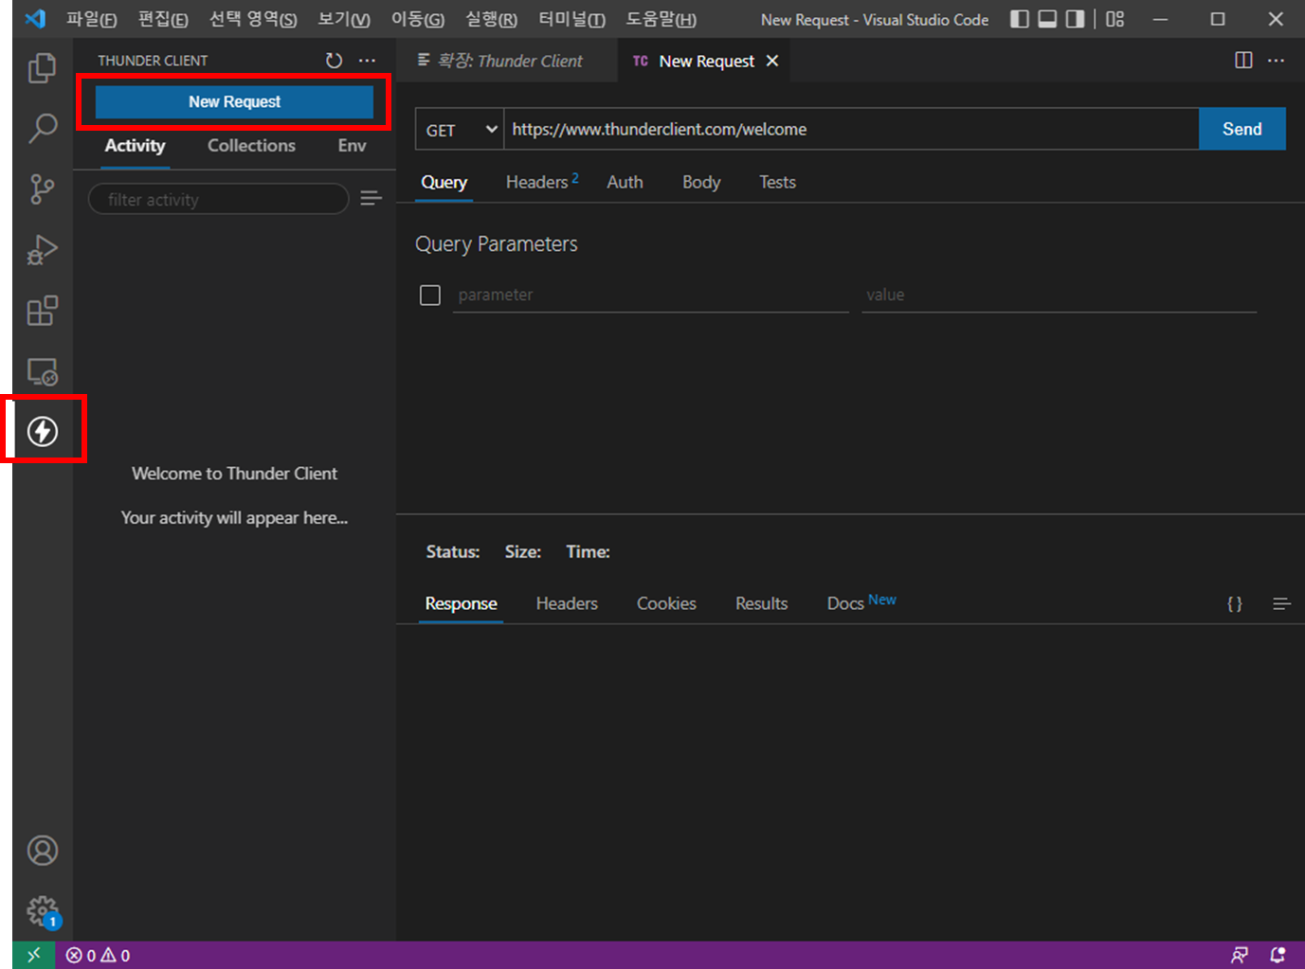Open notifications bell in status bar
The image size is (1305, 969).
click(x=1278, y=955)
